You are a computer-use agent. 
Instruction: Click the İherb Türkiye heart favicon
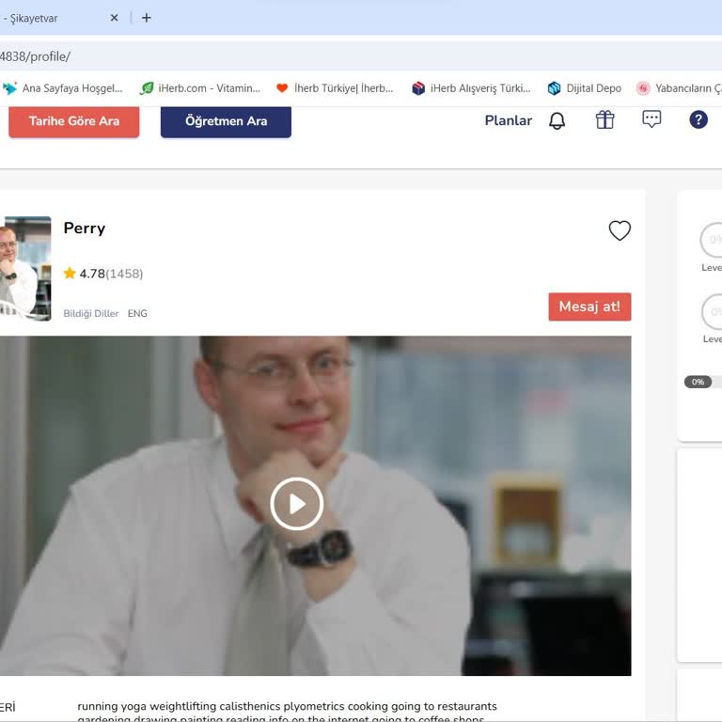tap(282, 88)
